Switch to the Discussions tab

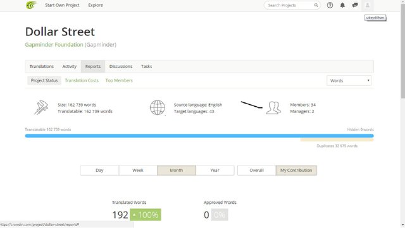[121, 66]
